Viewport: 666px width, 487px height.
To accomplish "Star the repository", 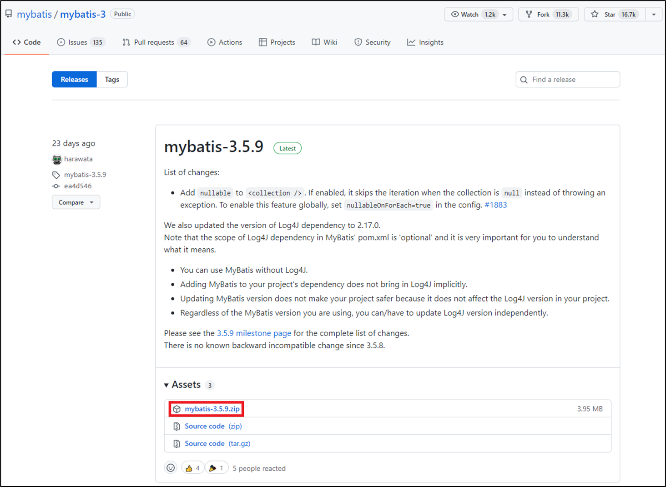I will point(615,15).
